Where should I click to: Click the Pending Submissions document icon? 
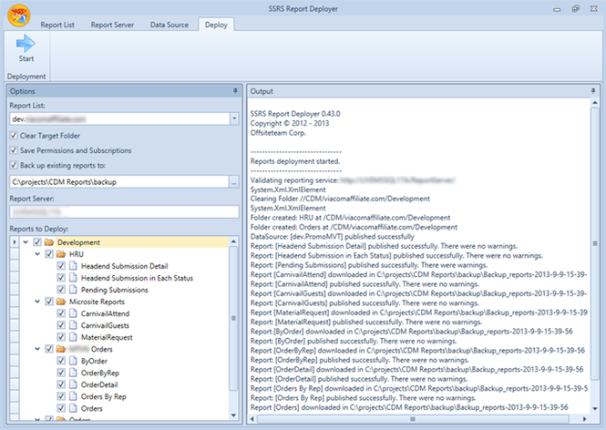pyautogui.click(x=73, y=290)
